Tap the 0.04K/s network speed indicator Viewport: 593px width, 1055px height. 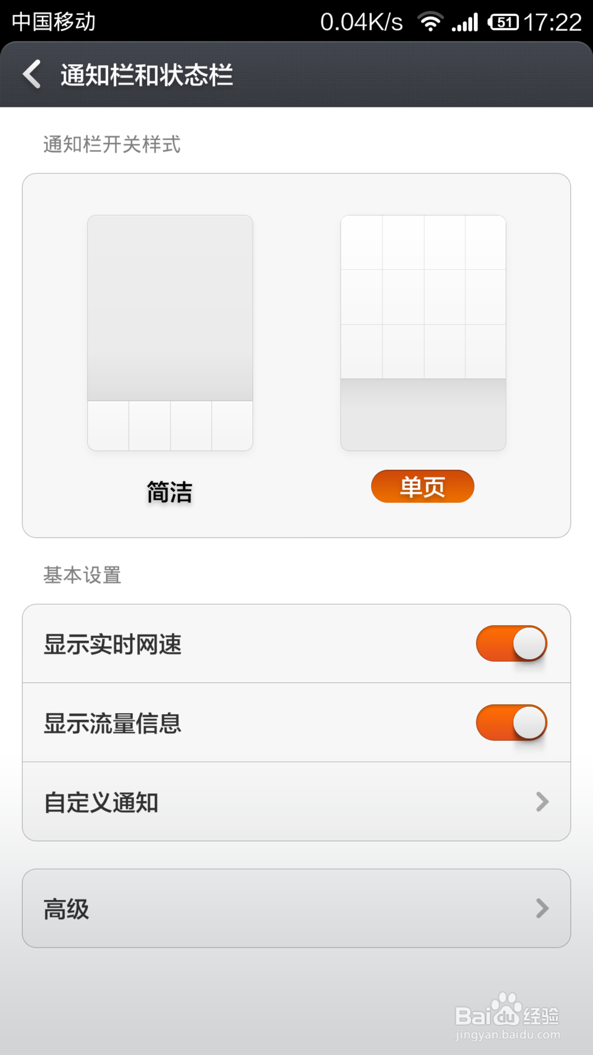(x=362, y=22)
